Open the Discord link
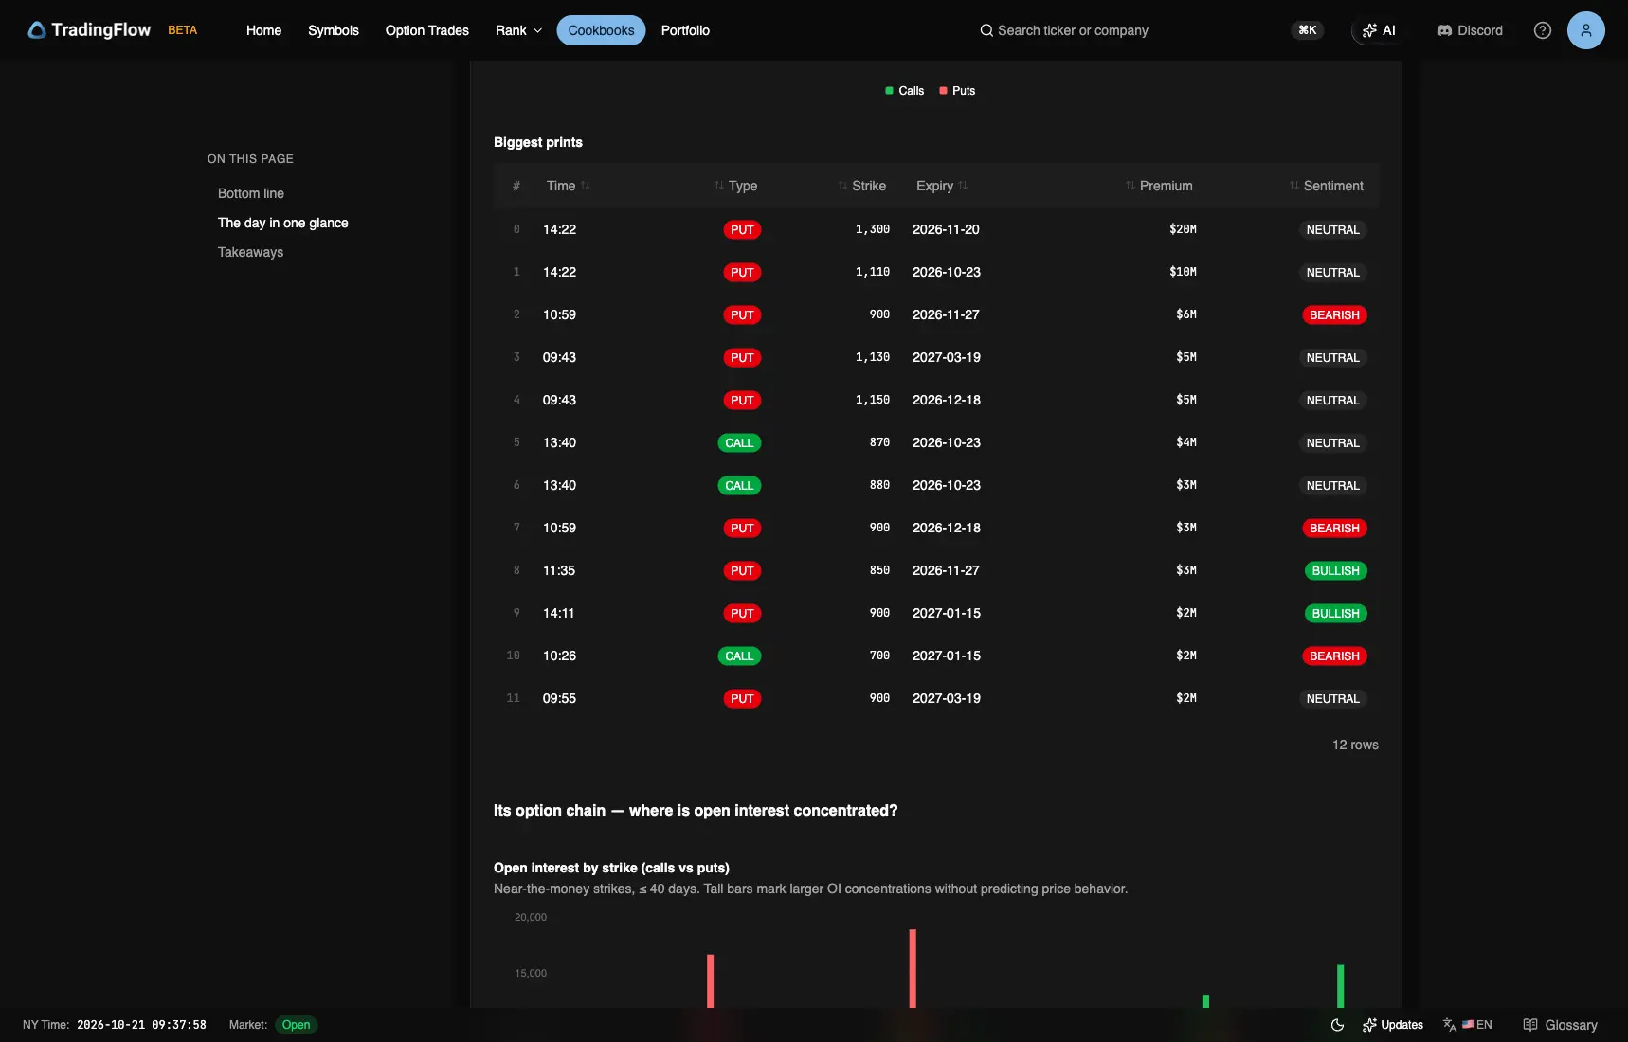Image resolution: width=1628 pixels, height=1042 pixels. [x=1470, y=30]
